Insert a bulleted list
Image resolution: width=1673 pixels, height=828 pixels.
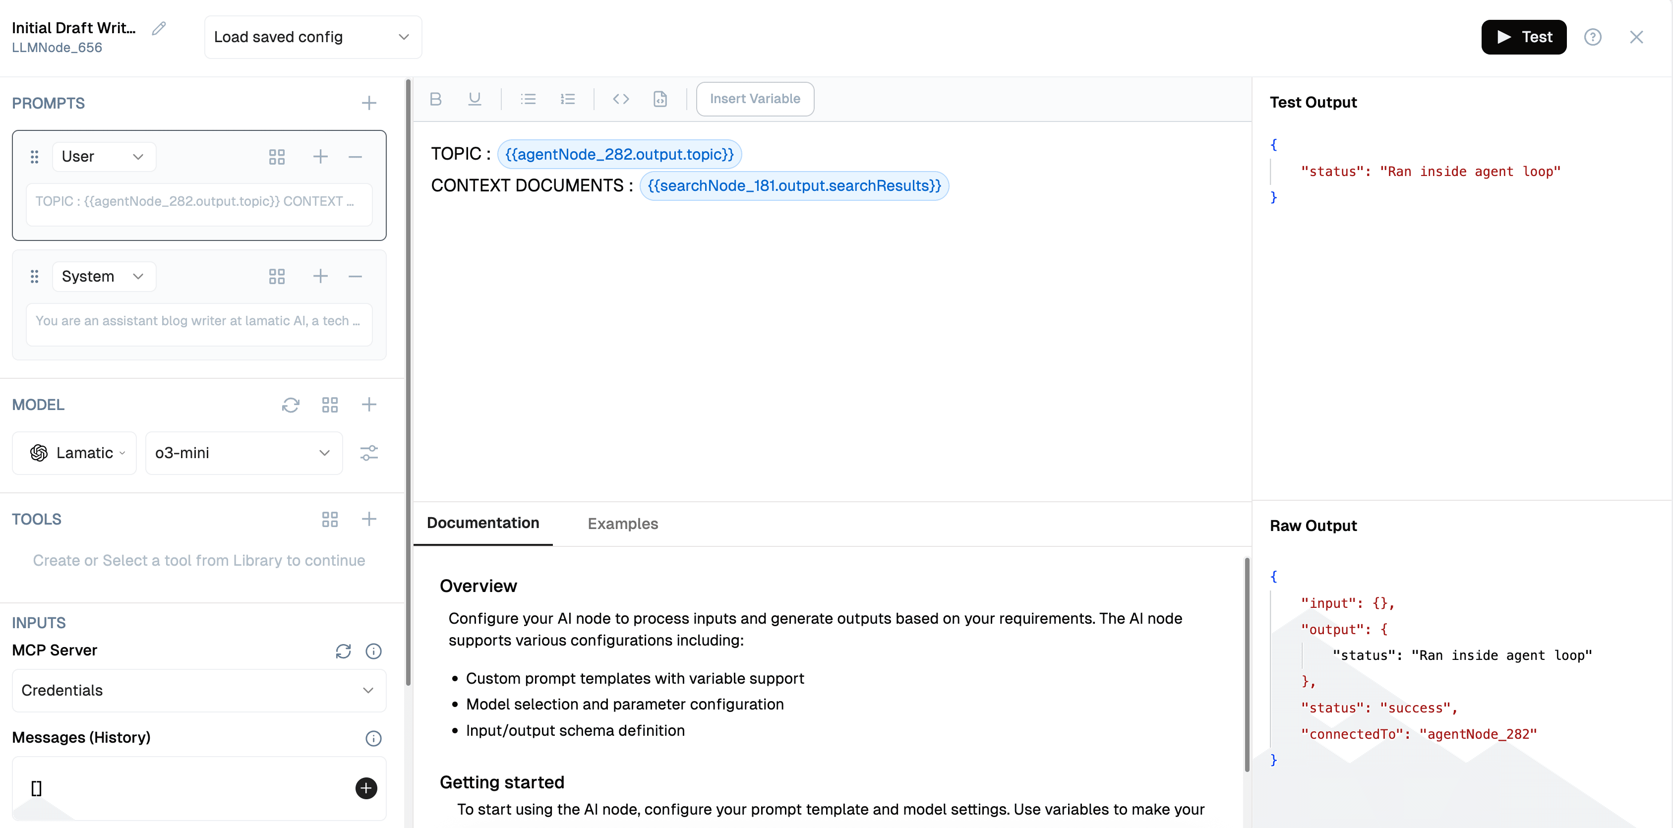(x=528, y=99)
